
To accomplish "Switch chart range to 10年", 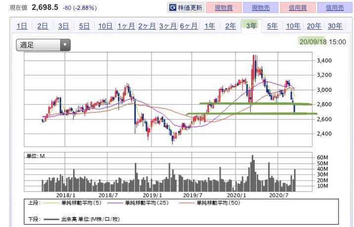I will [x=293, y=26].
